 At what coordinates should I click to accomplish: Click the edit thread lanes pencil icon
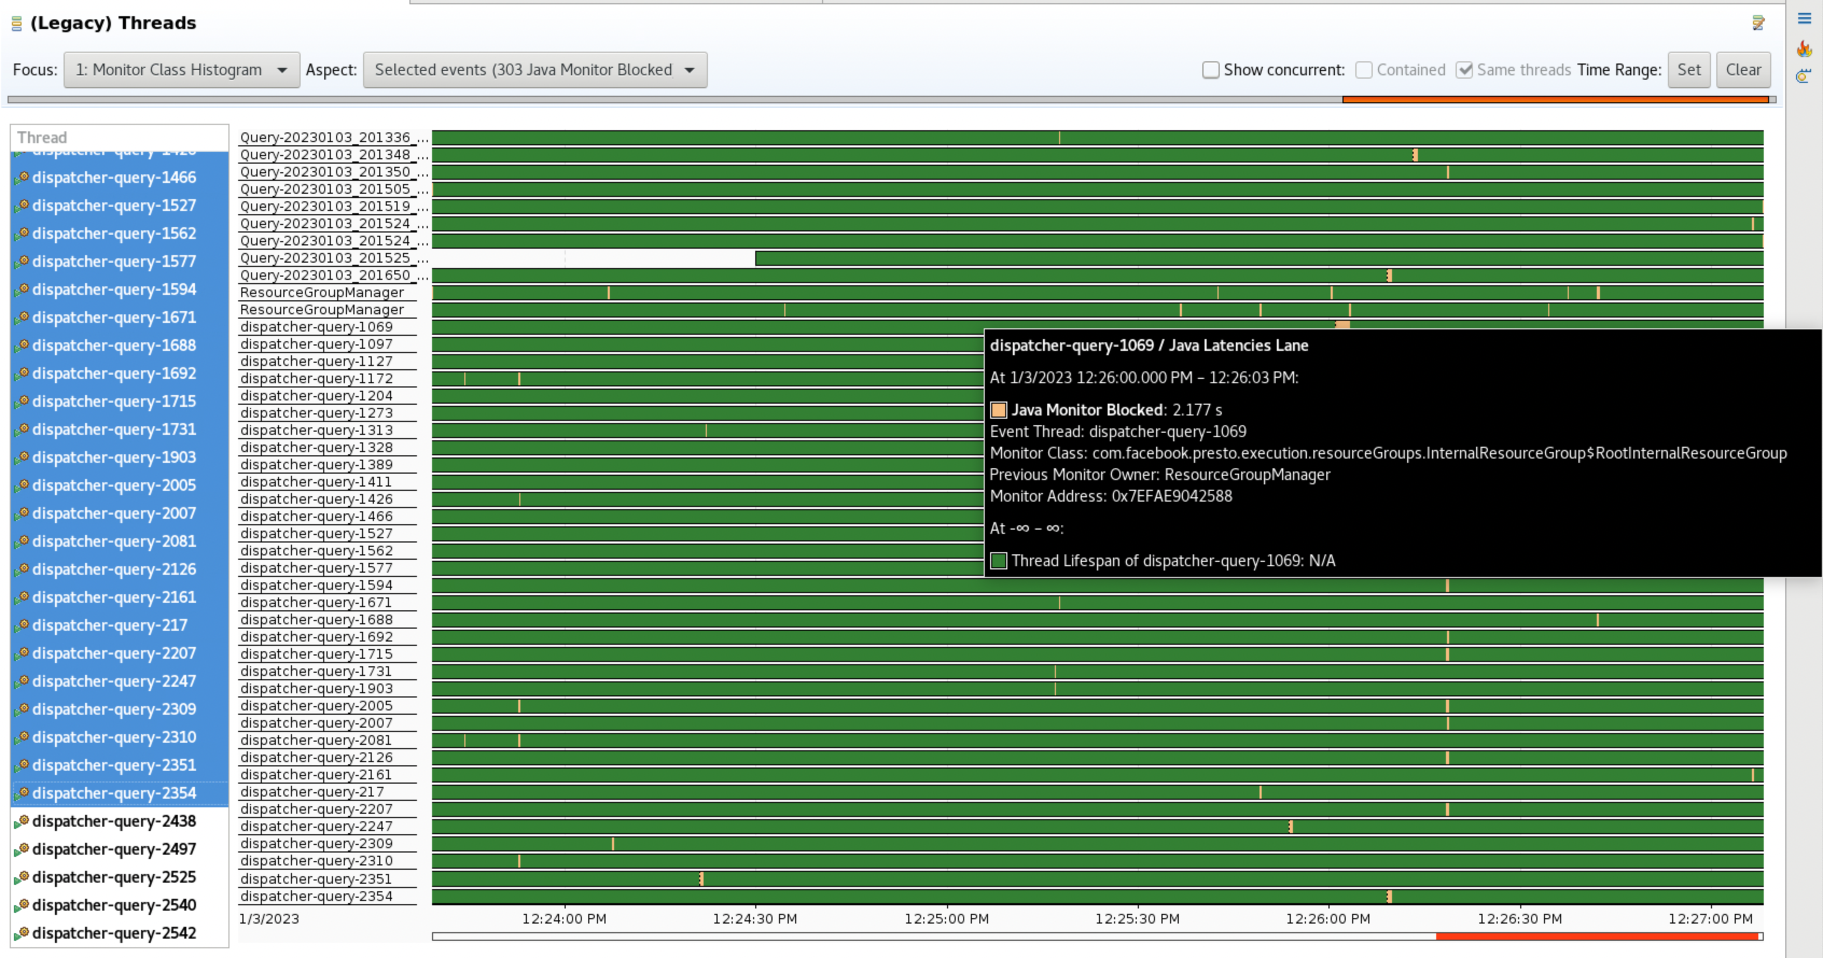1758,23
